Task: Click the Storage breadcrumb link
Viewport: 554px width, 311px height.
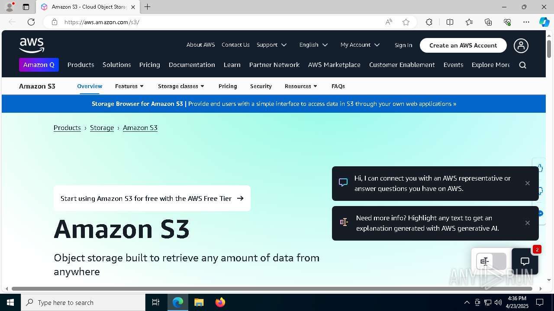Action: coord(102,128)
